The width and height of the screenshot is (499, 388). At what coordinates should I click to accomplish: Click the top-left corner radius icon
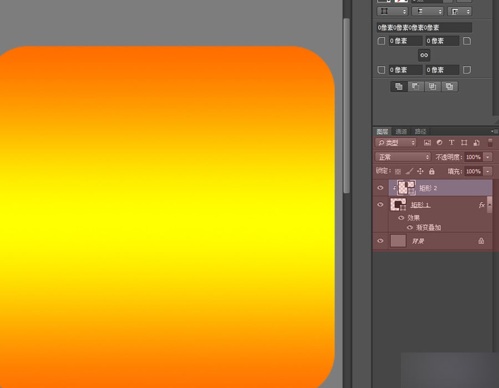coord(381,40)
